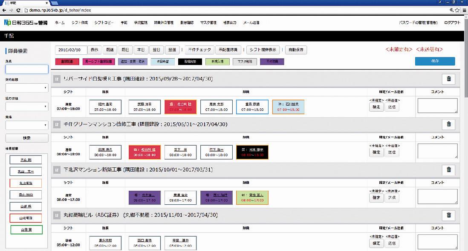Click the handle icon beside 下北沢マンション新築工事
The image size is (468, 251).
[x=56, y=169]
